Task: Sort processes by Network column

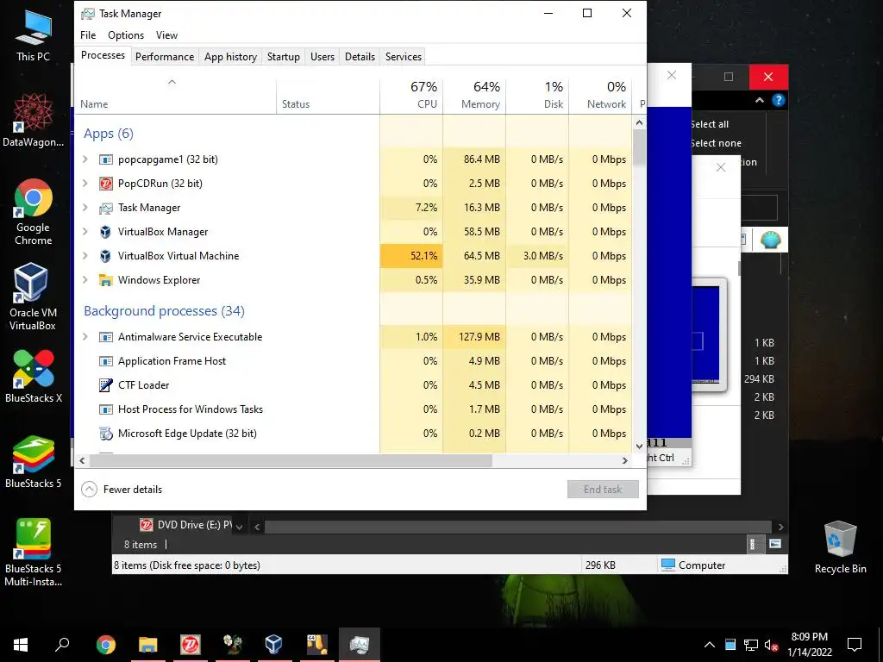Action: (x=601, y=95)
